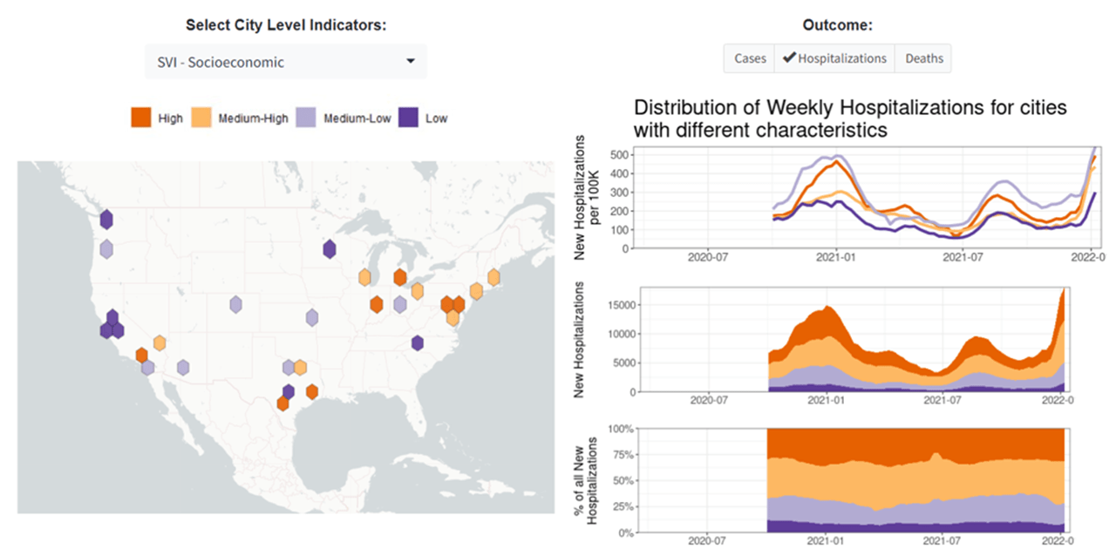
Task: Select the light orange Milwaukee hexagon
Action: point(364,278)
